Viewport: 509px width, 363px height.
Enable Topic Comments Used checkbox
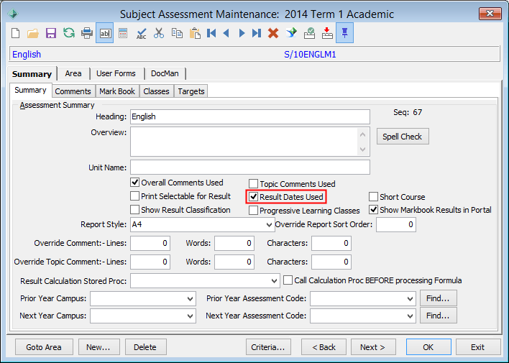pos(253,184)
